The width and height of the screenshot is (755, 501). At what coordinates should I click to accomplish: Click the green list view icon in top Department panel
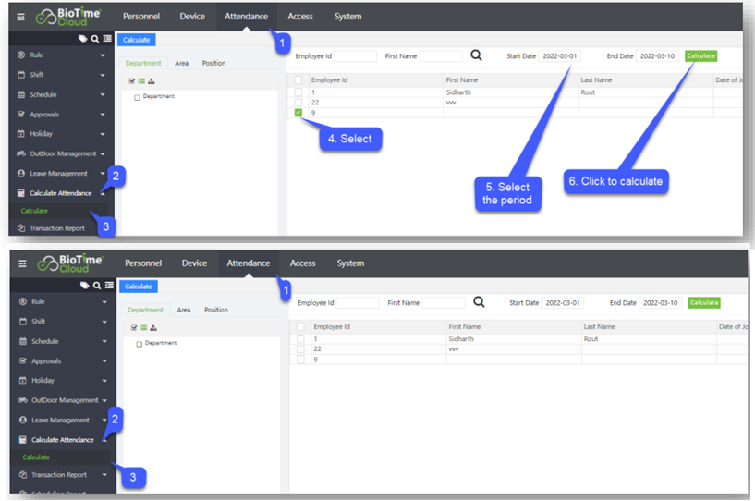pyautogui.click(x=142, y=80)
